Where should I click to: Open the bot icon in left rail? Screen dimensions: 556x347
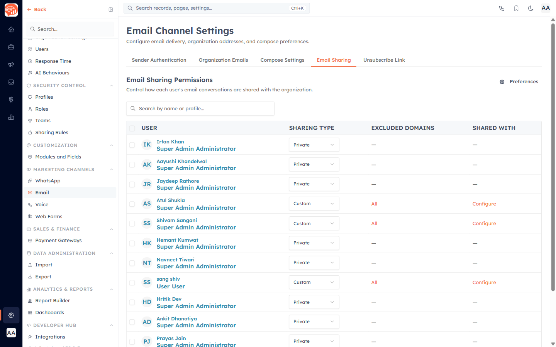11,100
